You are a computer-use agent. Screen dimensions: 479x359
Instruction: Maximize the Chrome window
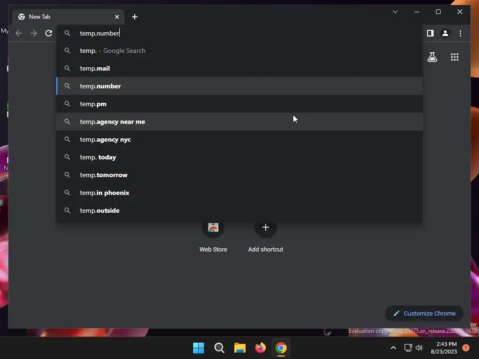[x=438, y=12]
